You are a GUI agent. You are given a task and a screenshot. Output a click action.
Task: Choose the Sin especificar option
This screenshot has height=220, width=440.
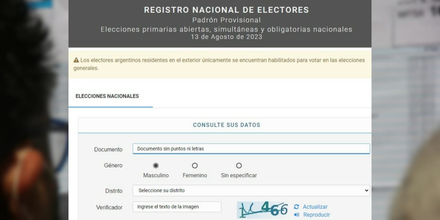(239, 165)
